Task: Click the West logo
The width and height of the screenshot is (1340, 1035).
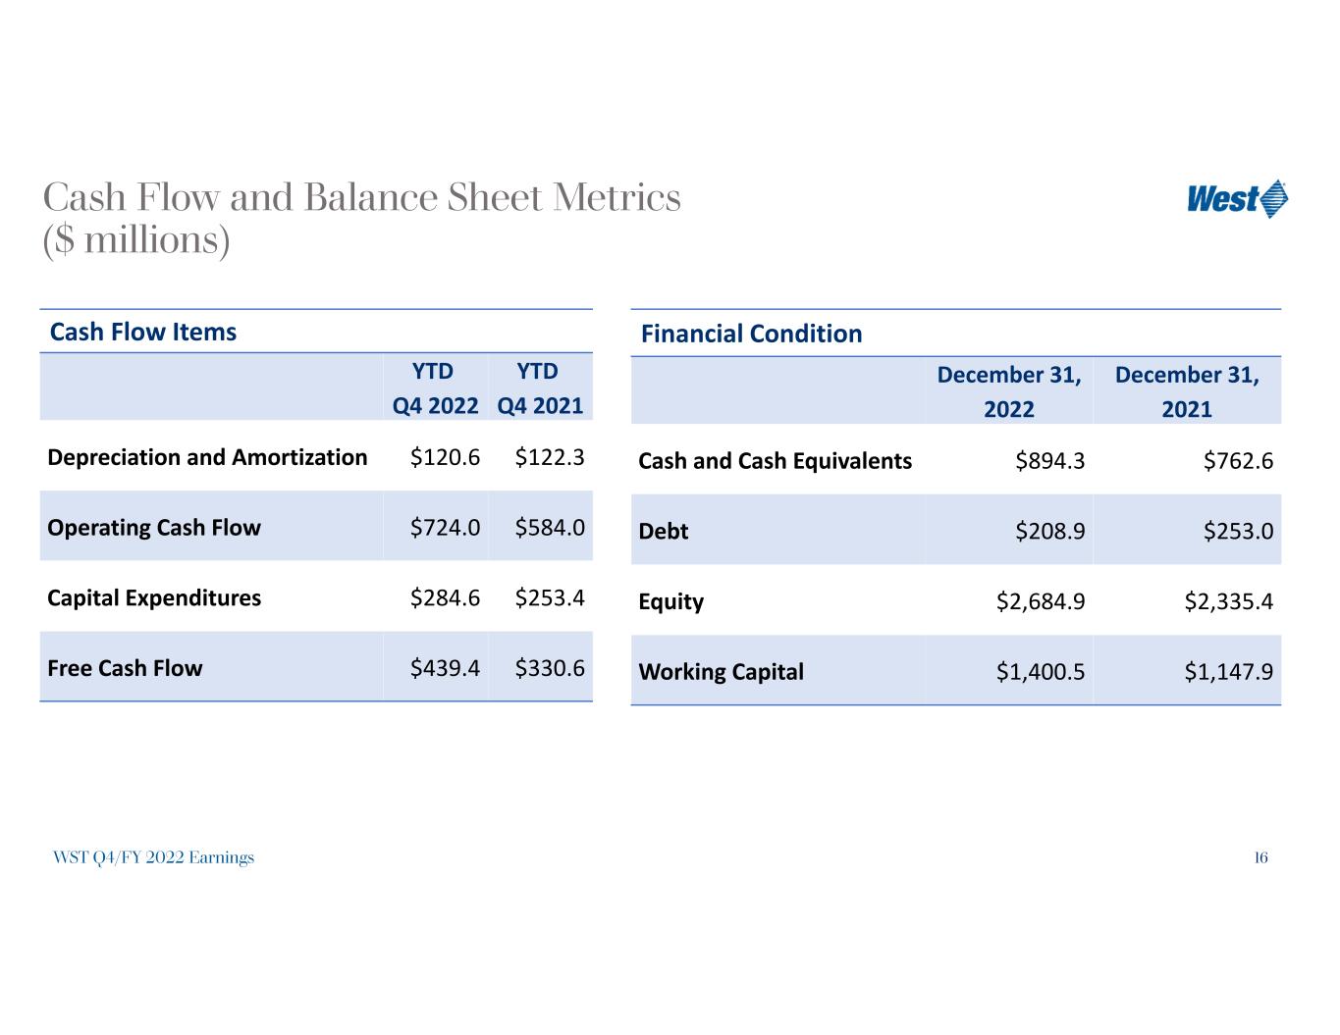Action: (1236, 199)
